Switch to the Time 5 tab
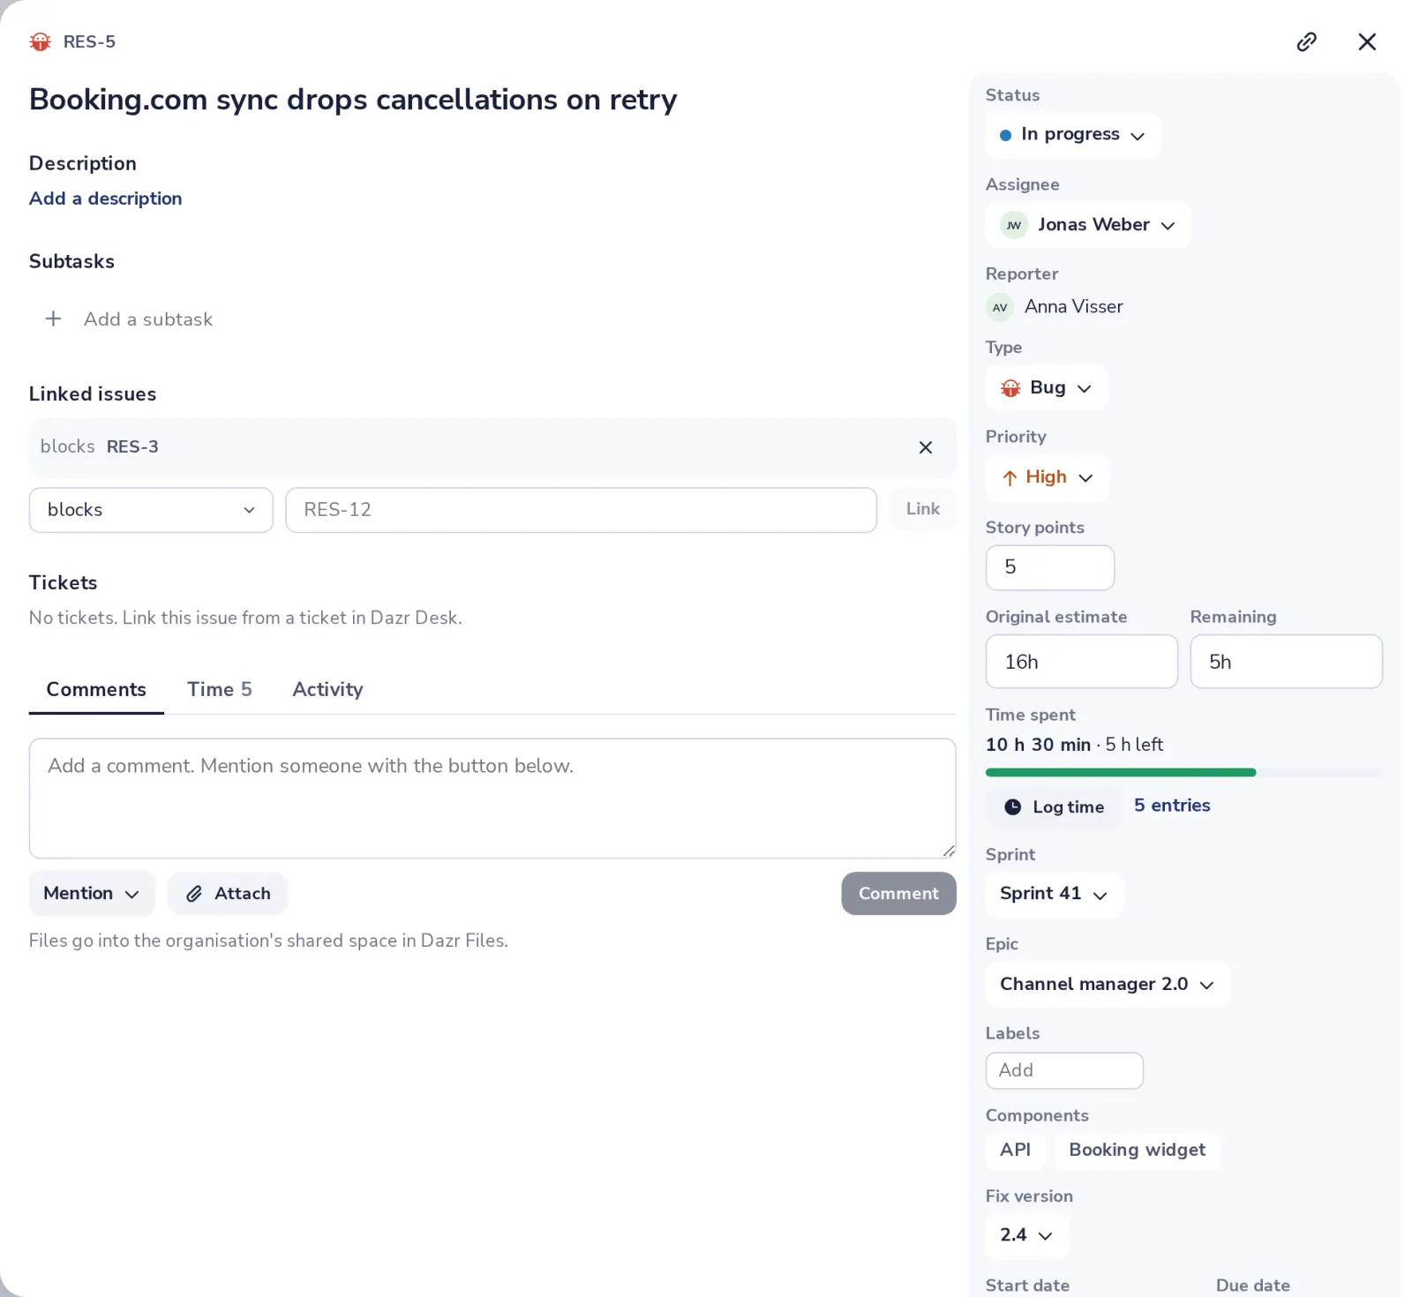Image resolution: width=1412 pixels, height=1297 pixels. coord(220,689)
